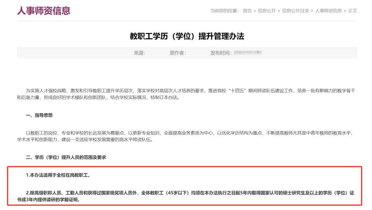Click the 首页 breadcrumb link
372x210 pixels.
point(247,11)
